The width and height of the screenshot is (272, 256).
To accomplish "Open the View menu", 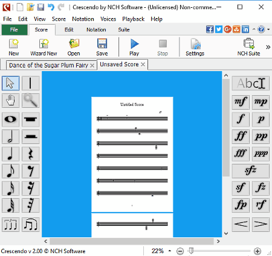I will pyautogui.click(x=40, y=19).
